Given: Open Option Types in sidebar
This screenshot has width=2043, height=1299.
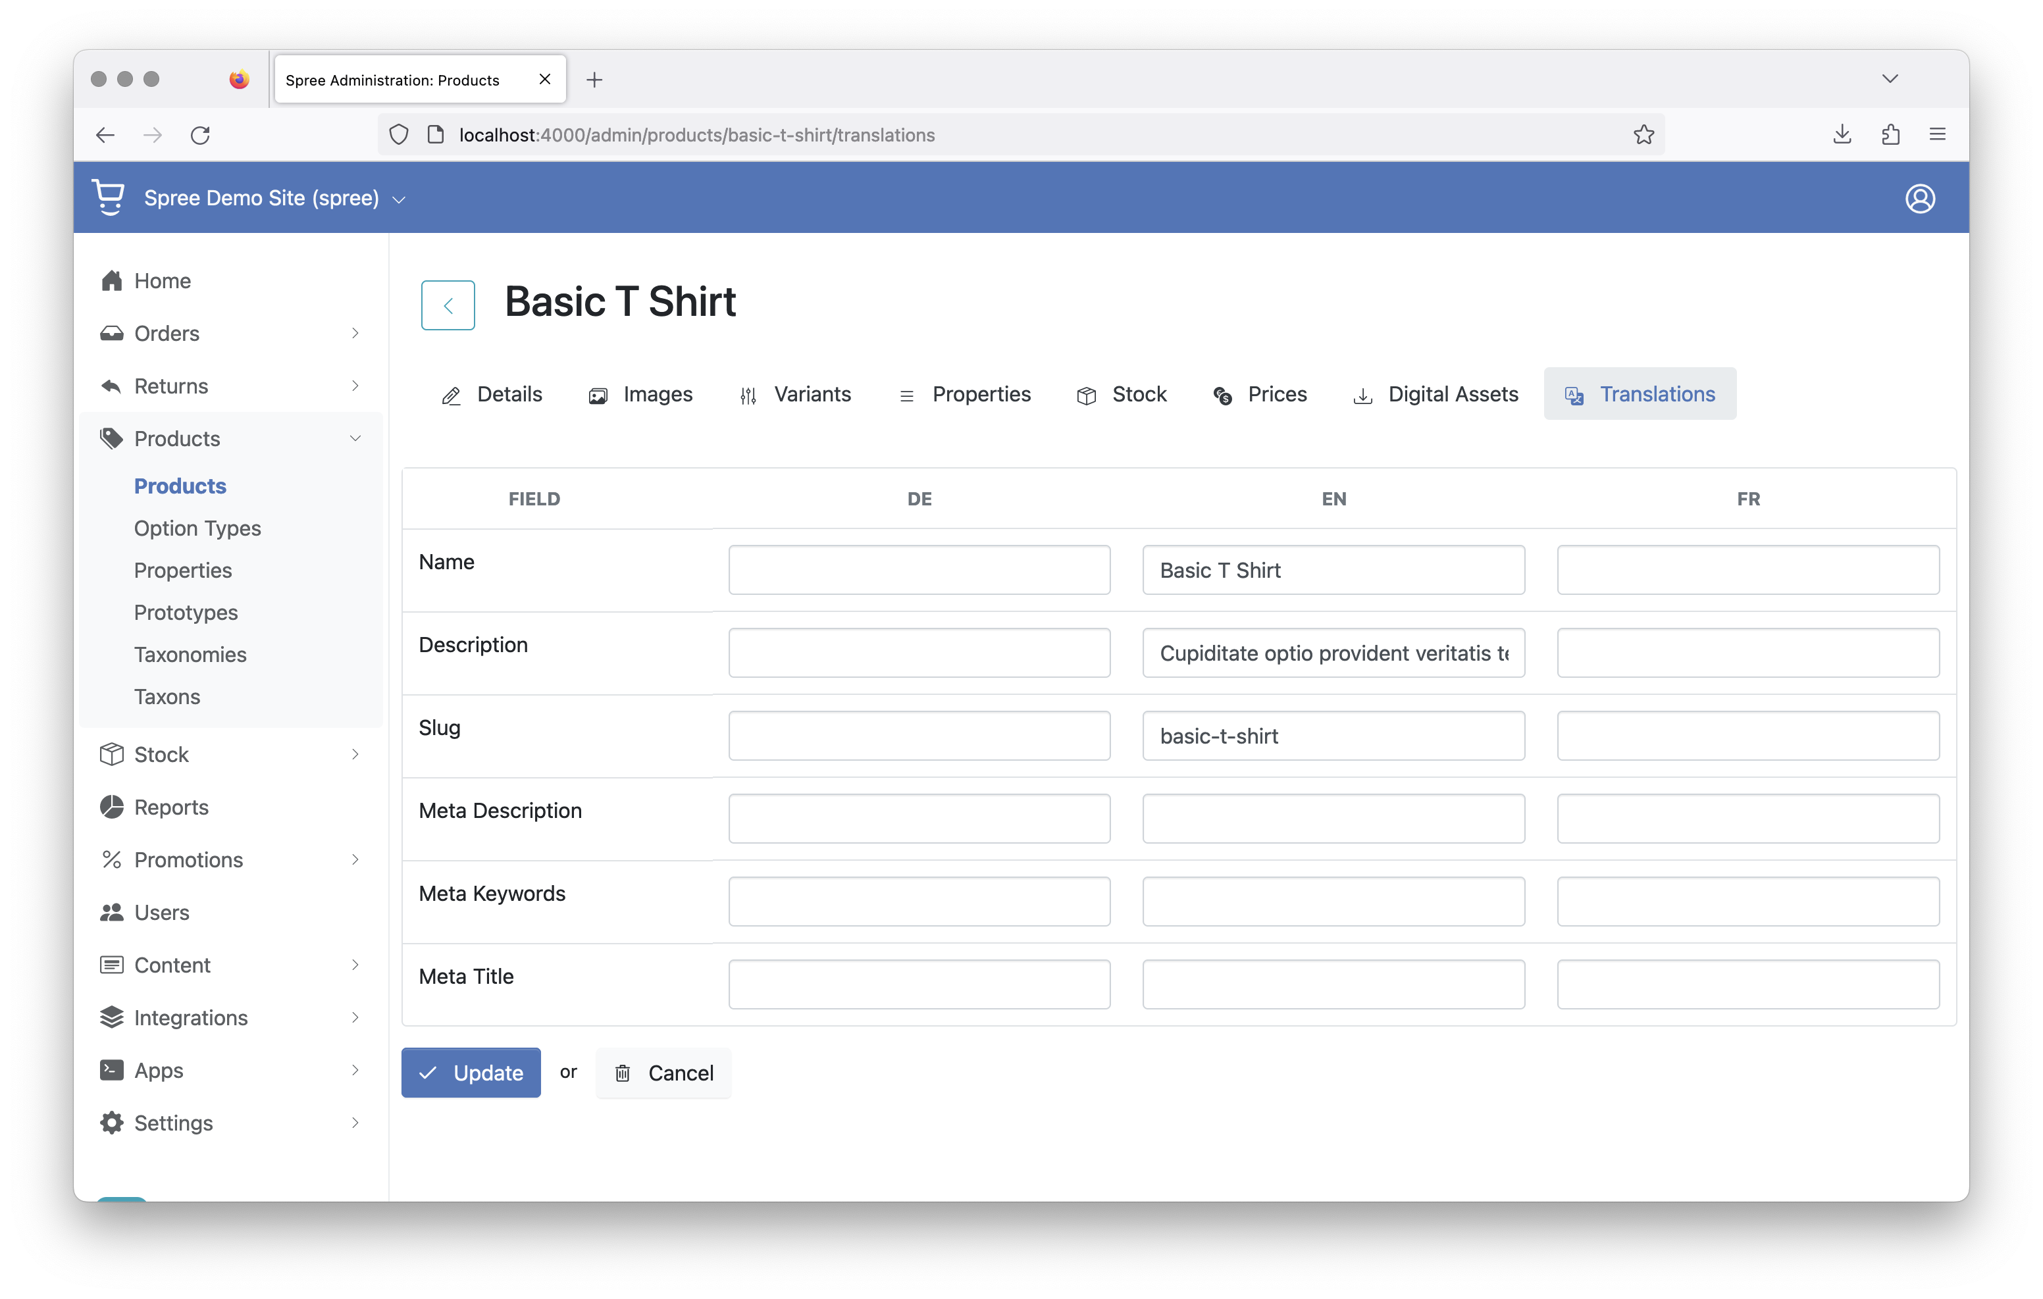Looking at the screenshot, I should [x=197, y=528].
